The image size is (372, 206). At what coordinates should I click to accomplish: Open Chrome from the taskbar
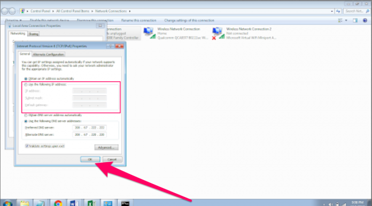coord(58,203)
